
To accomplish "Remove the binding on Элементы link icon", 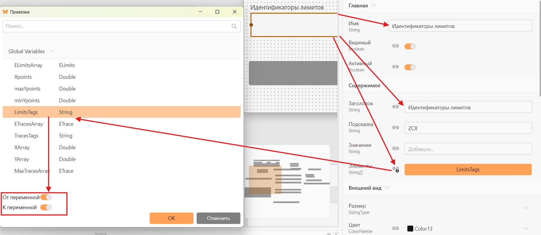I will pos(396,169).
